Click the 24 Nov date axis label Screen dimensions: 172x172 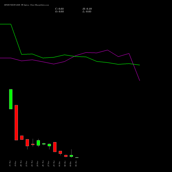point(32,163)
